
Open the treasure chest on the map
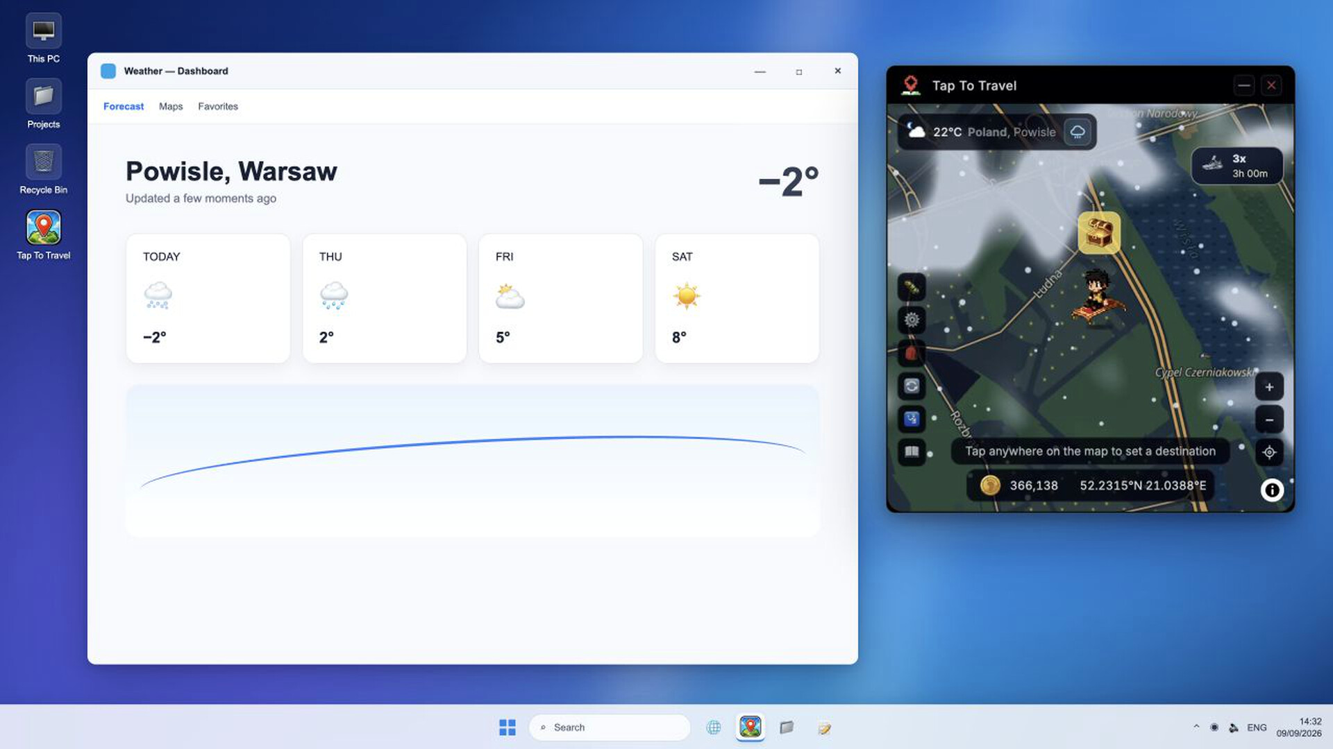[x=1099, y=233]
